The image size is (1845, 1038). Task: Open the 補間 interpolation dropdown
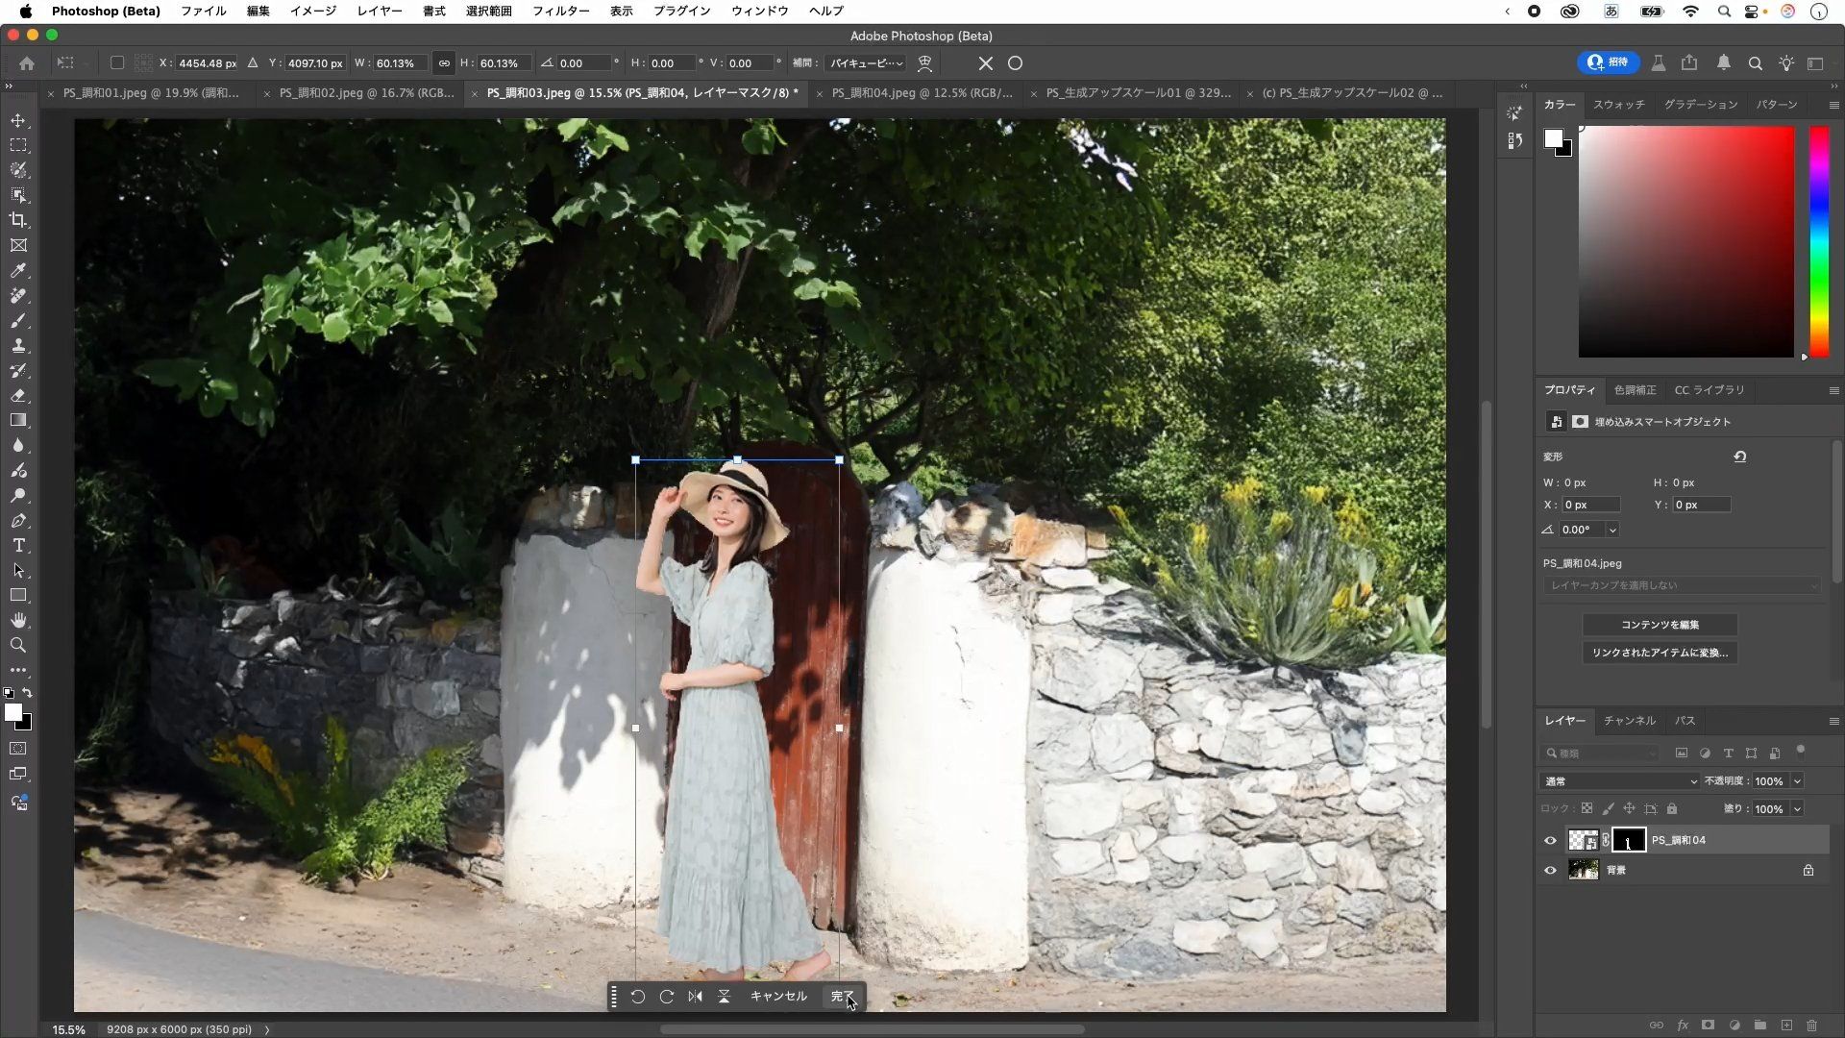point(865,63)
